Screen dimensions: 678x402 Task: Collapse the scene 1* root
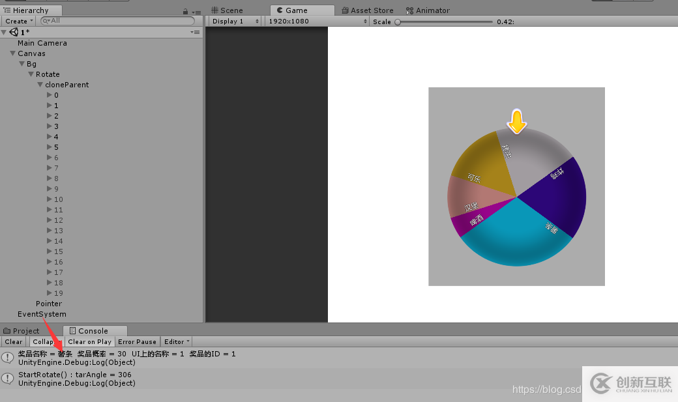coord(4,32)
